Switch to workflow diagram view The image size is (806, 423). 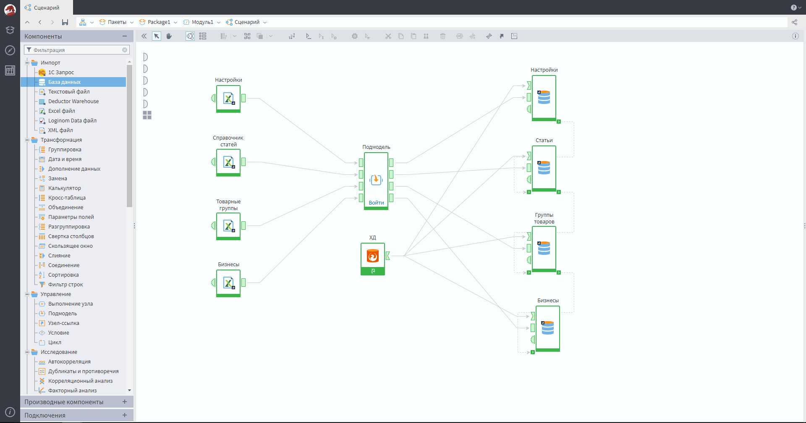pyautogui.click(x=190, y=36)
